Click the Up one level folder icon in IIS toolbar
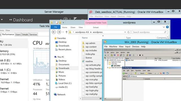This screenshot has width=181, height=101. click(112, 55)
